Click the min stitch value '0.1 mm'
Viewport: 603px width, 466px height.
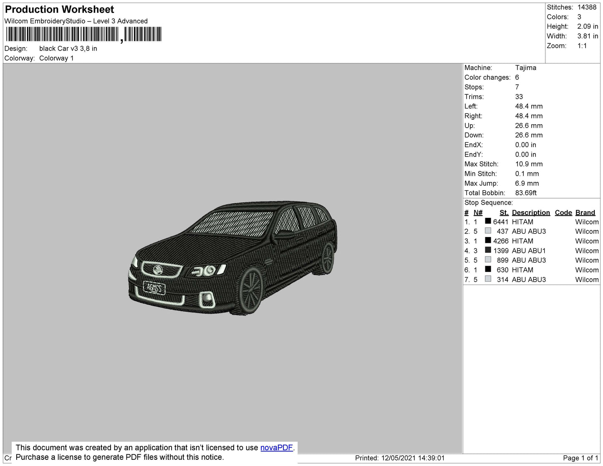[527, 174]
